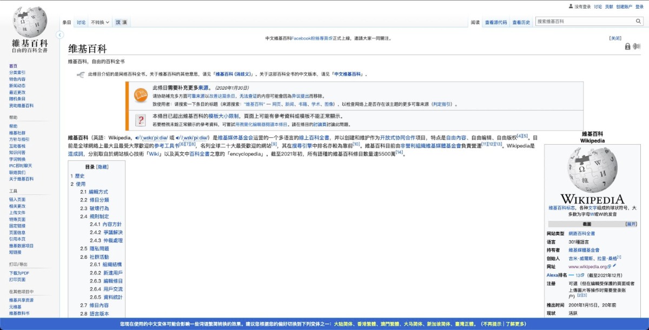Open the 查看源代码 view source tab
649x330 pixels.
pos(496,22)
